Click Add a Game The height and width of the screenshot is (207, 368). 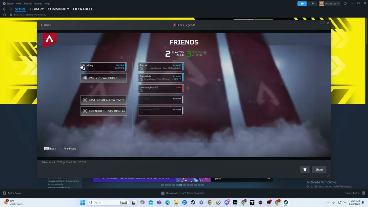tap(12, 193)
